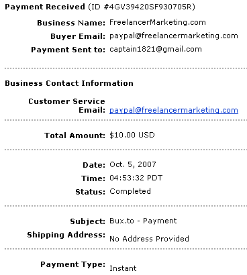Viewport: 247px width, 275px height.
Task: Click the Bux.to - Payment subject text
Action: coord(143,221)
